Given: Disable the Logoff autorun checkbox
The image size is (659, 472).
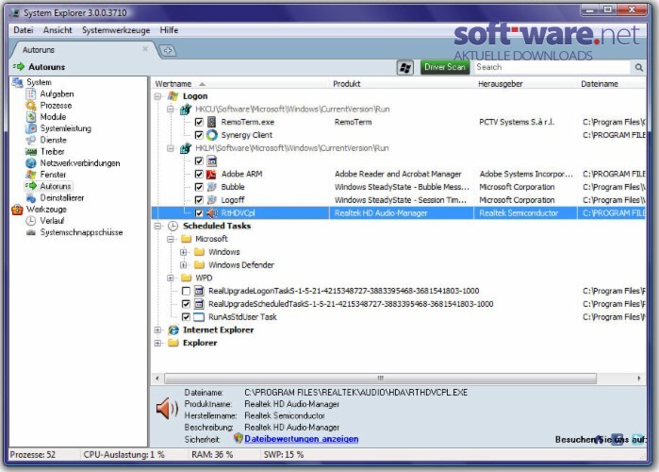Looking at the screenshot, I should tap(199, 200).
